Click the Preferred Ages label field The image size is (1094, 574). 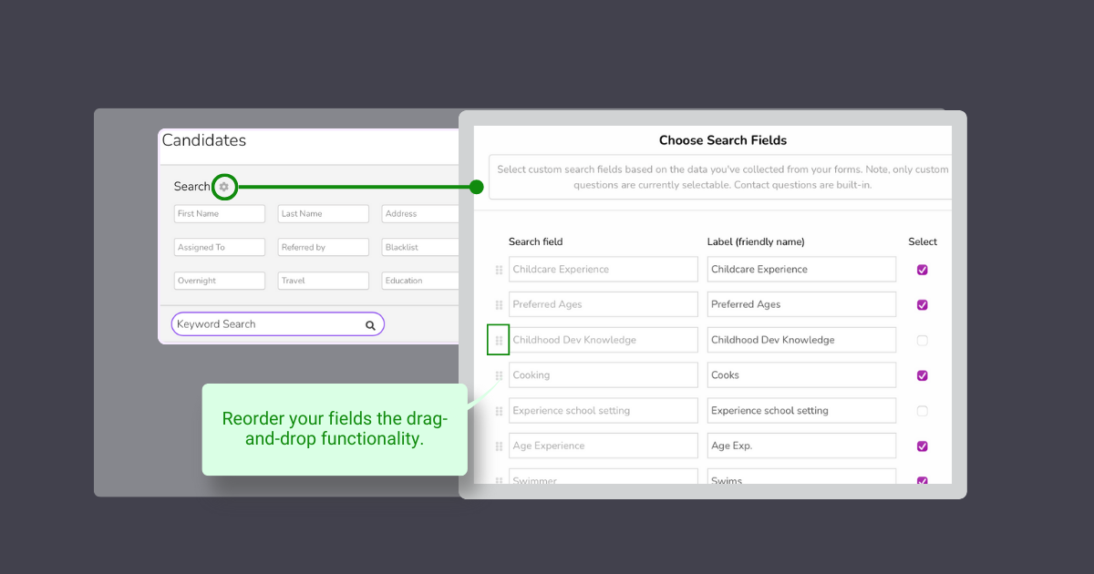(x=800, y=305)
